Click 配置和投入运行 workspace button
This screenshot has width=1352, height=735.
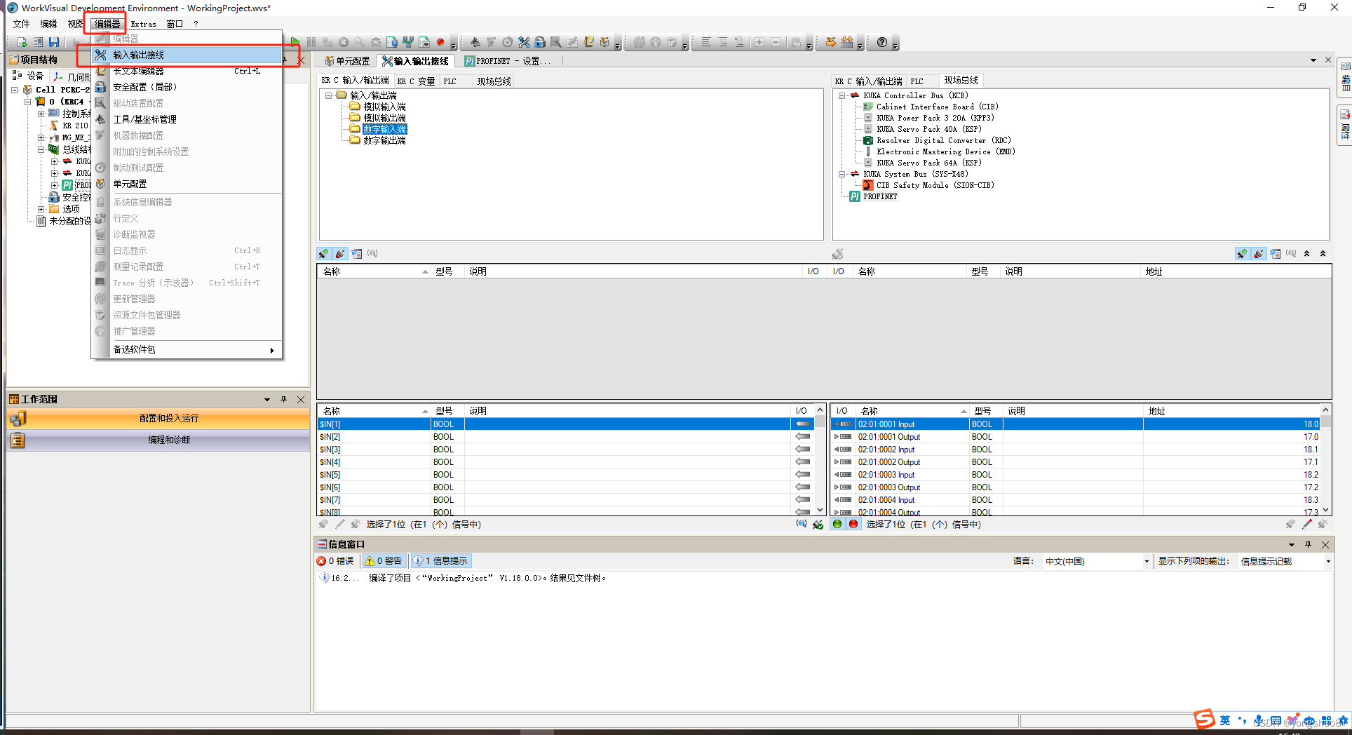(x=158, y=419)
